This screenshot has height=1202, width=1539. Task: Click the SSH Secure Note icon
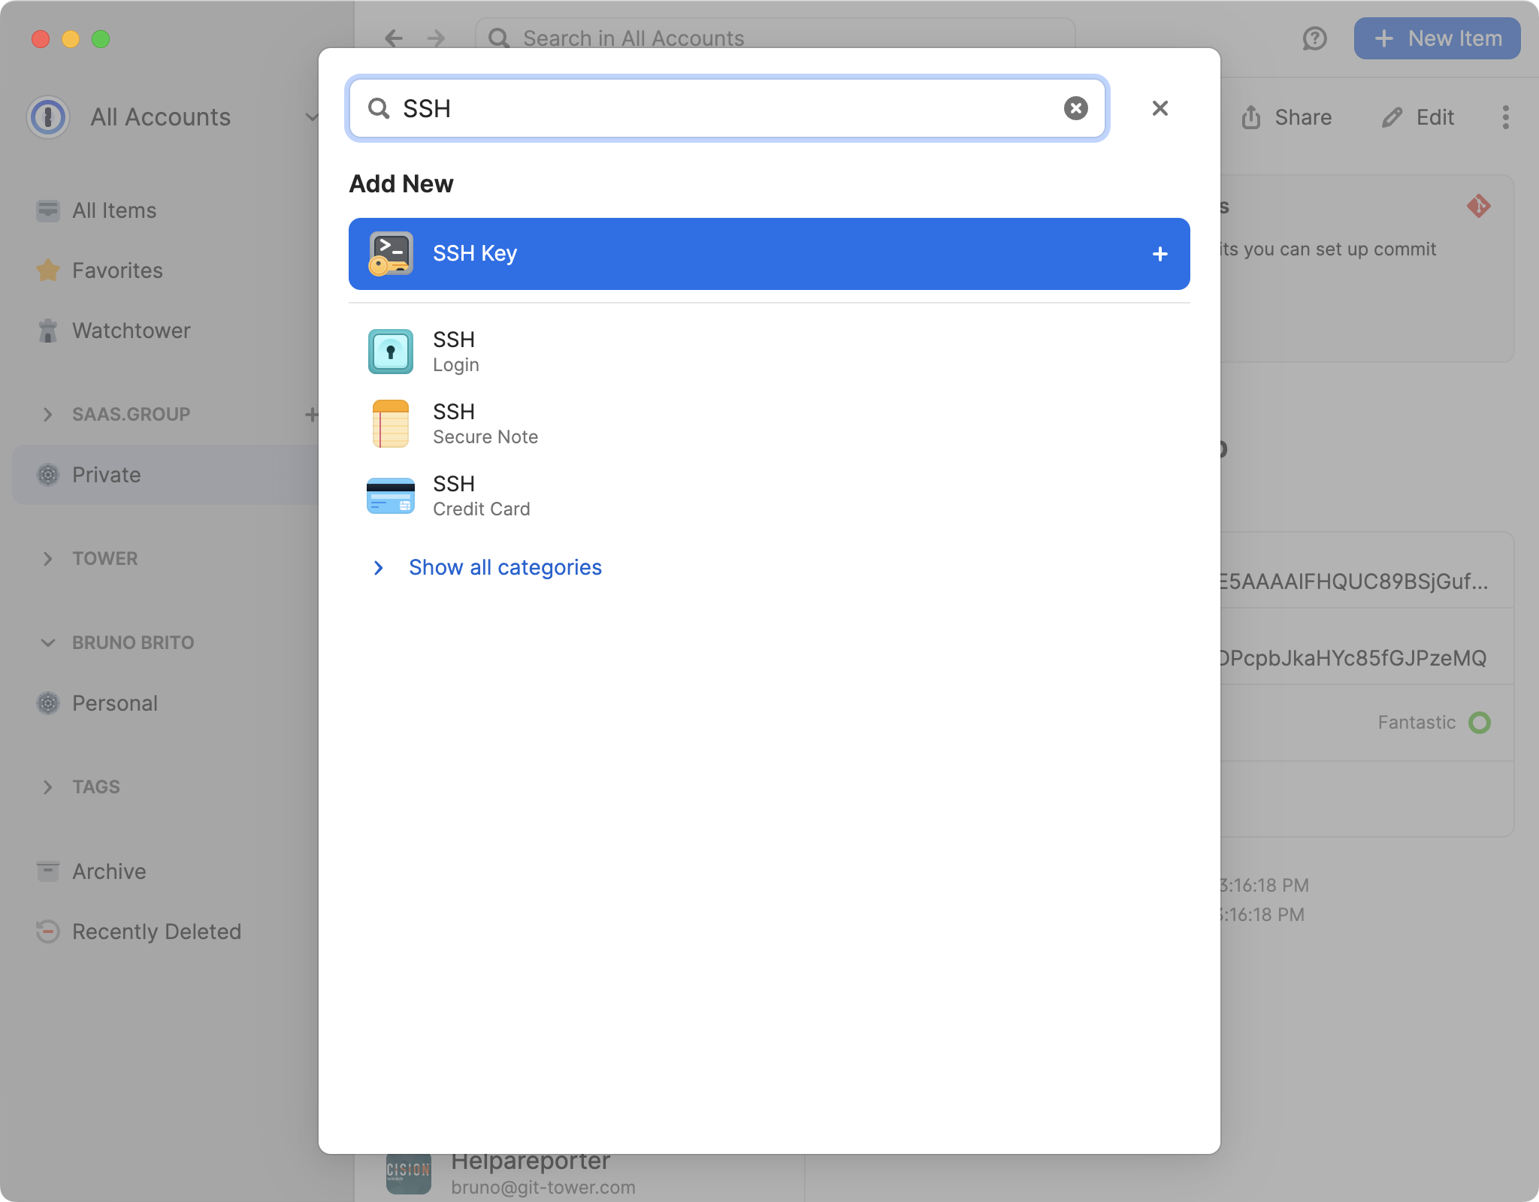tap(392, 423)
